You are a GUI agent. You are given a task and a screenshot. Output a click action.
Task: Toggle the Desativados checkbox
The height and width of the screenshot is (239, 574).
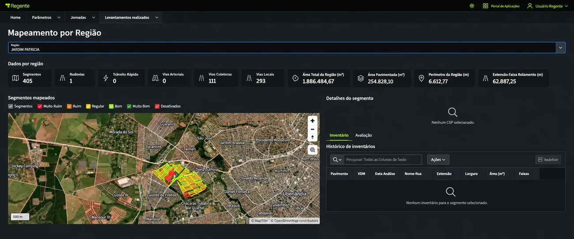tap(157, 106)
